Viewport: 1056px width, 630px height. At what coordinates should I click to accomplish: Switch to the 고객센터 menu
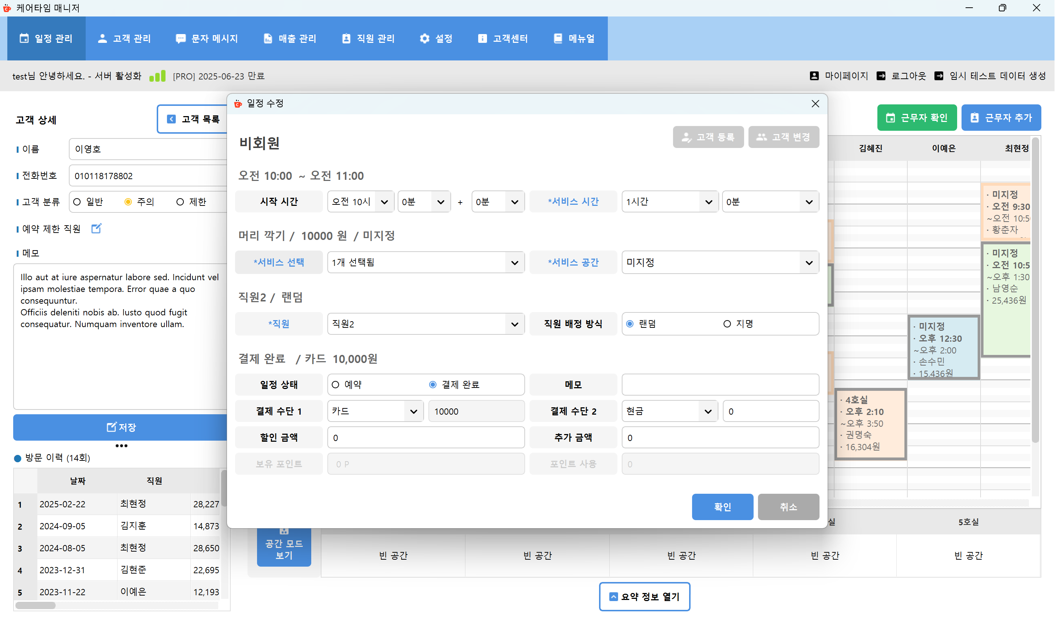coord(503,38)
